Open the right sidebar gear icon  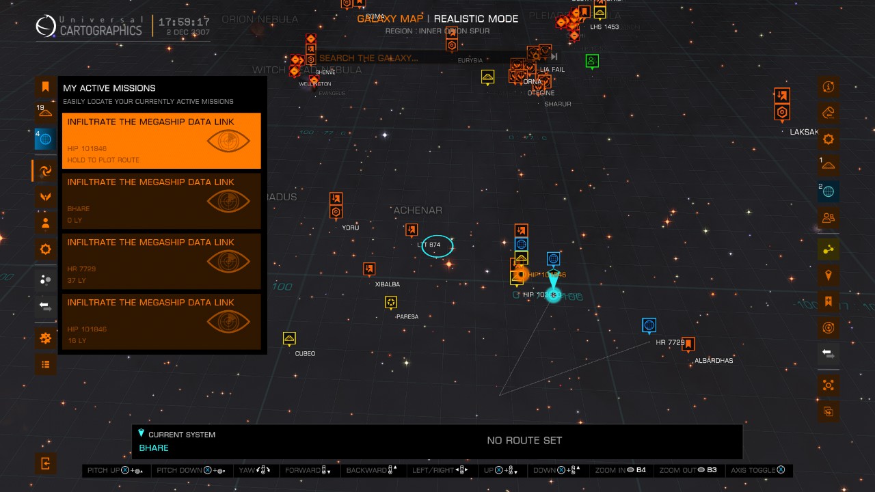tap(829, 139)
